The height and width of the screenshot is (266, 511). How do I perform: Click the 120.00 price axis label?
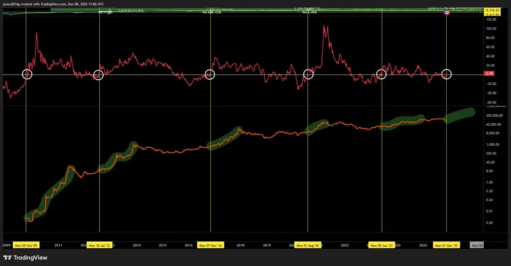tap(491, 20)
